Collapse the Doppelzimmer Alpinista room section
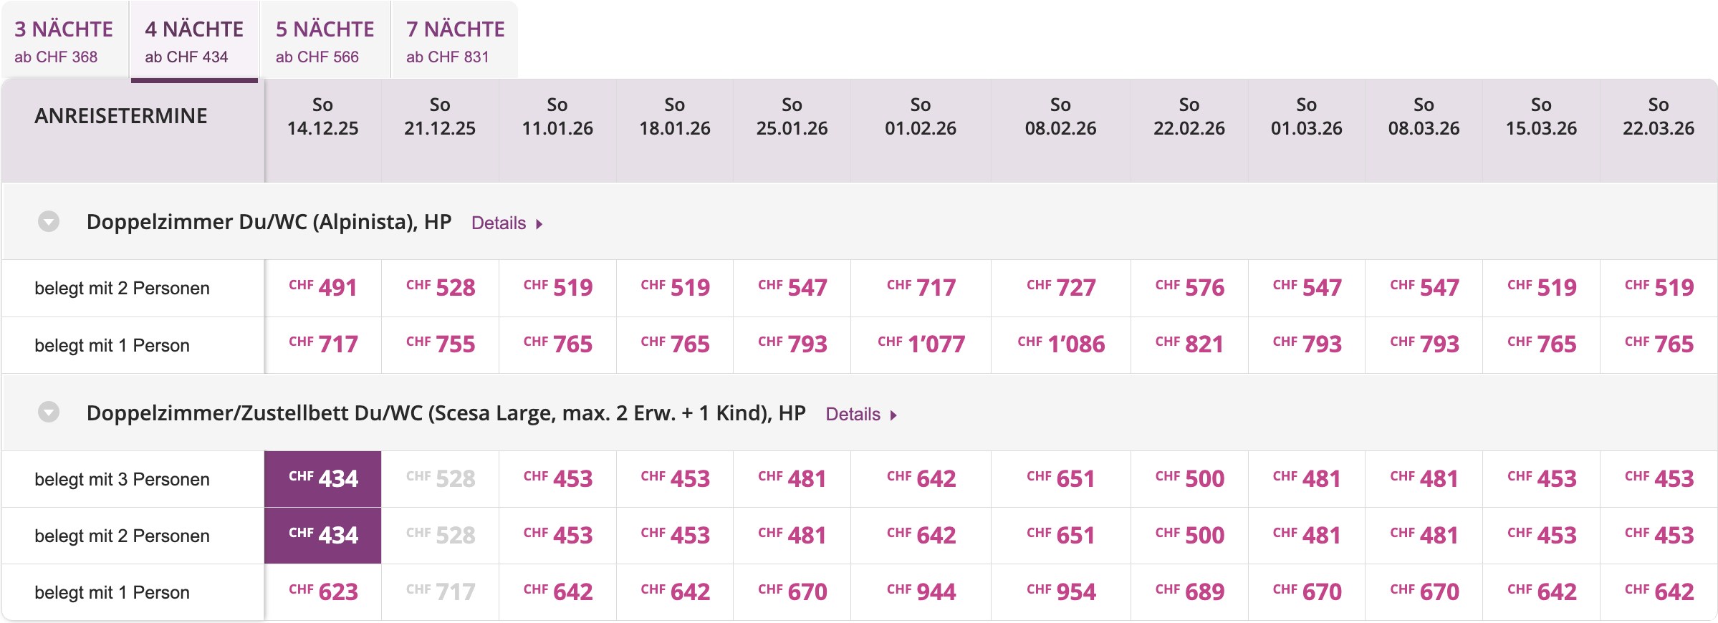This screenshot has height=623, width=1718. [x=49, y=222]
